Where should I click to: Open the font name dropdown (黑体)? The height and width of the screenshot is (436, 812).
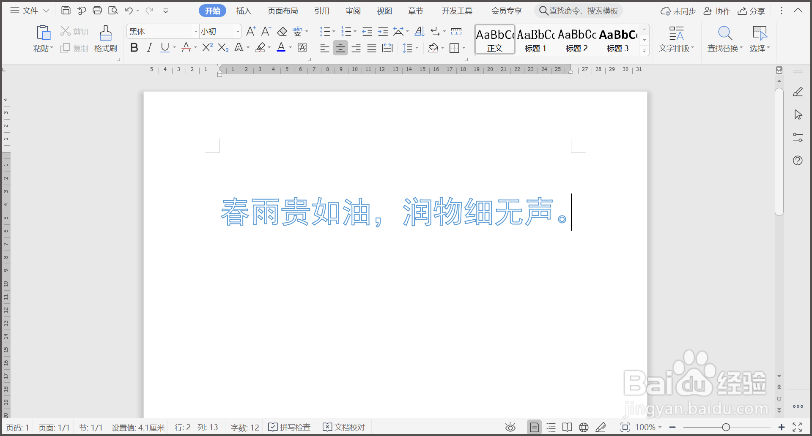pos(196,32)
